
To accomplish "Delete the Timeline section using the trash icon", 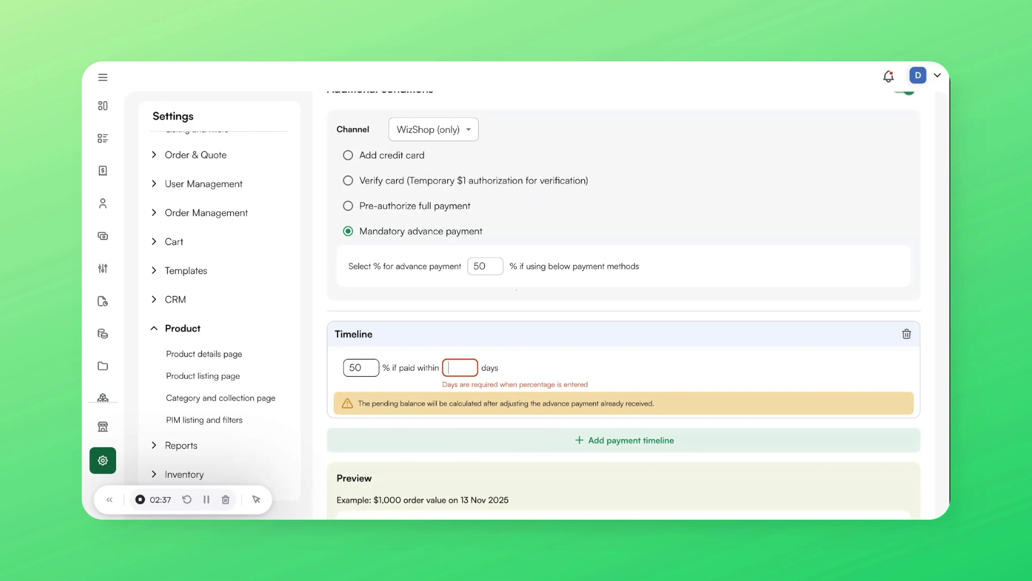I will [x=907, y=334].
